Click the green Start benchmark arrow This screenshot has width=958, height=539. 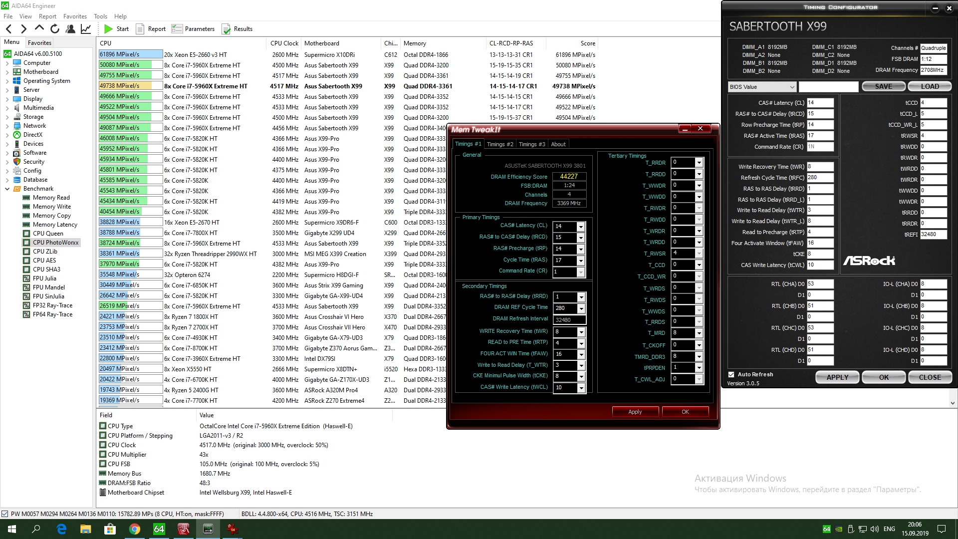pos(108,29)
